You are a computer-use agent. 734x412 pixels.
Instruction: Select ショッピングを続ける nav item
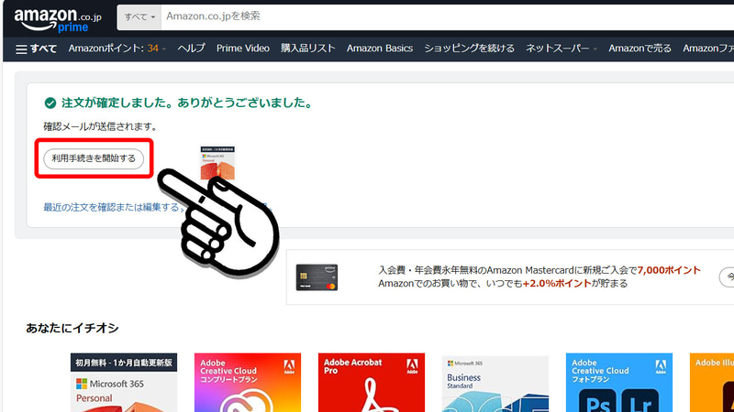pos(469,49)
